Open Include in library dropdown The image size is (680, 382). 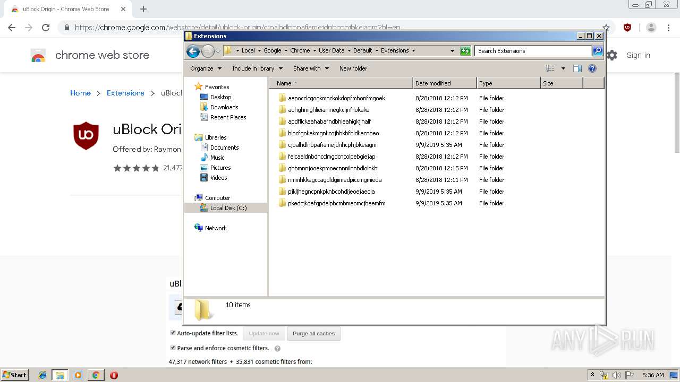(x=257, y=68)
